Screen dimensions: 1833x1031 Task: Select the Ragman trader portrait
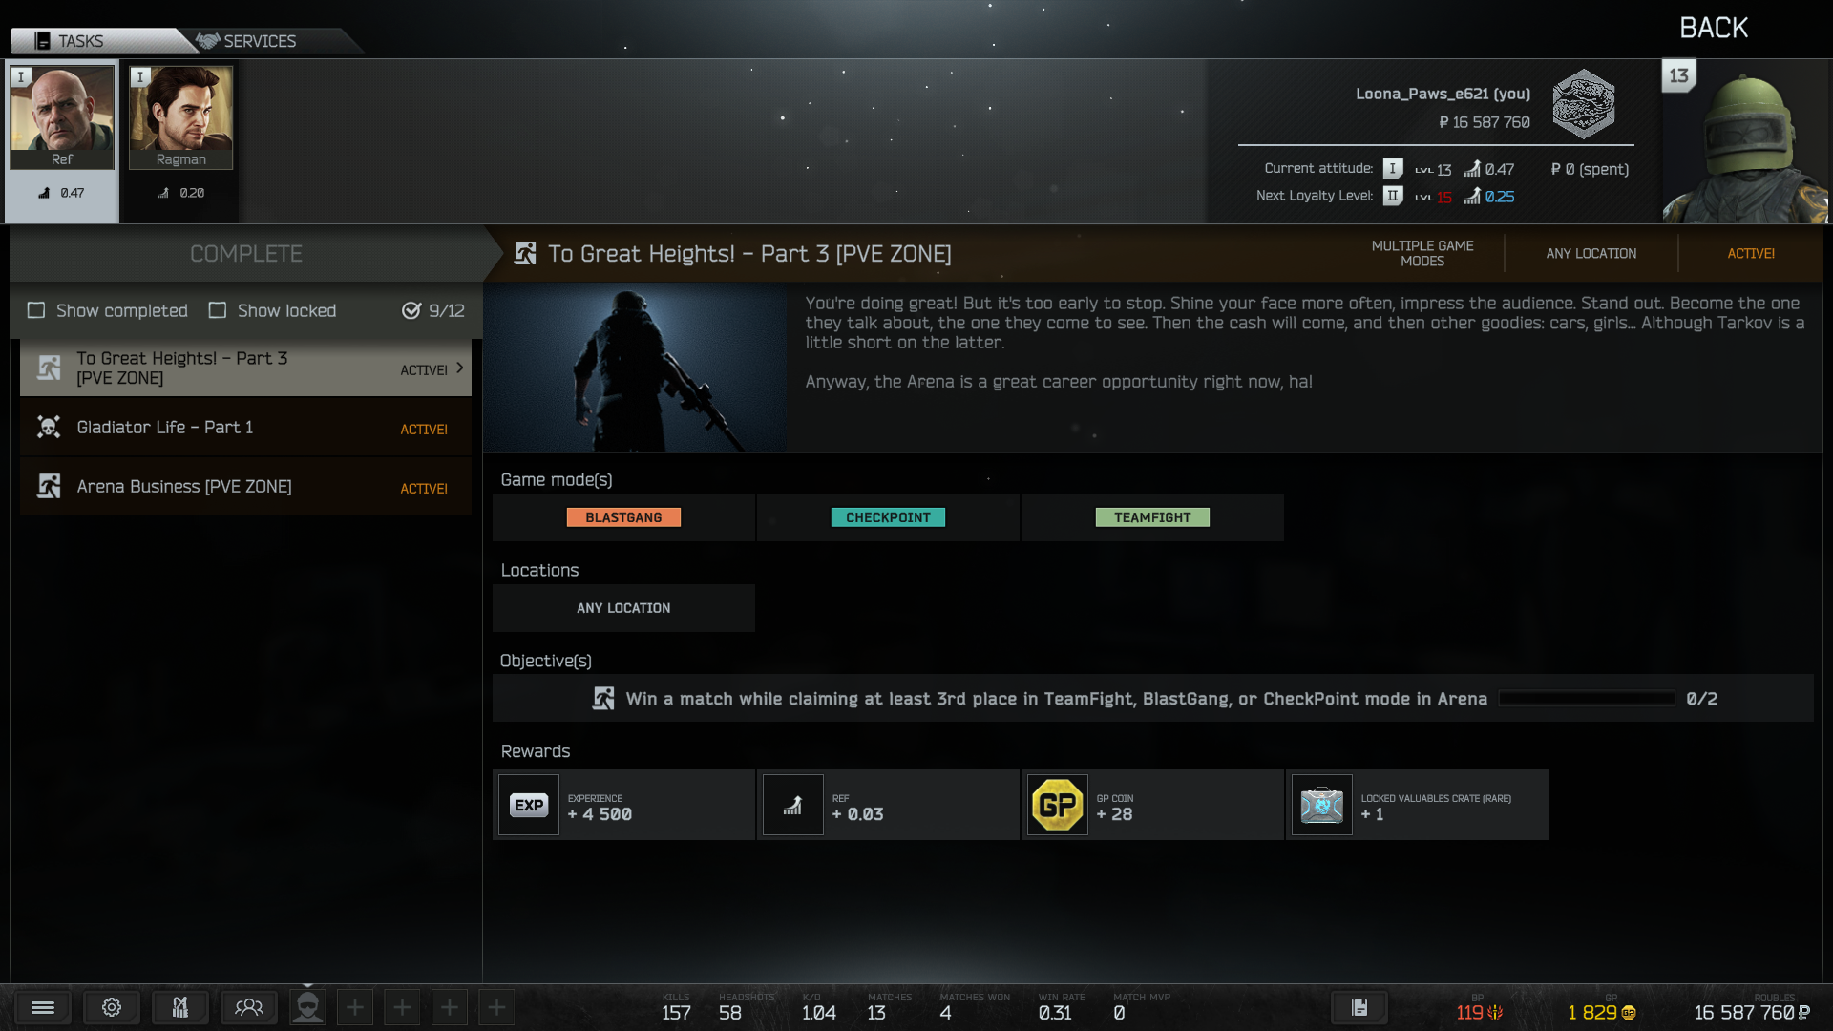click(180, 117)
